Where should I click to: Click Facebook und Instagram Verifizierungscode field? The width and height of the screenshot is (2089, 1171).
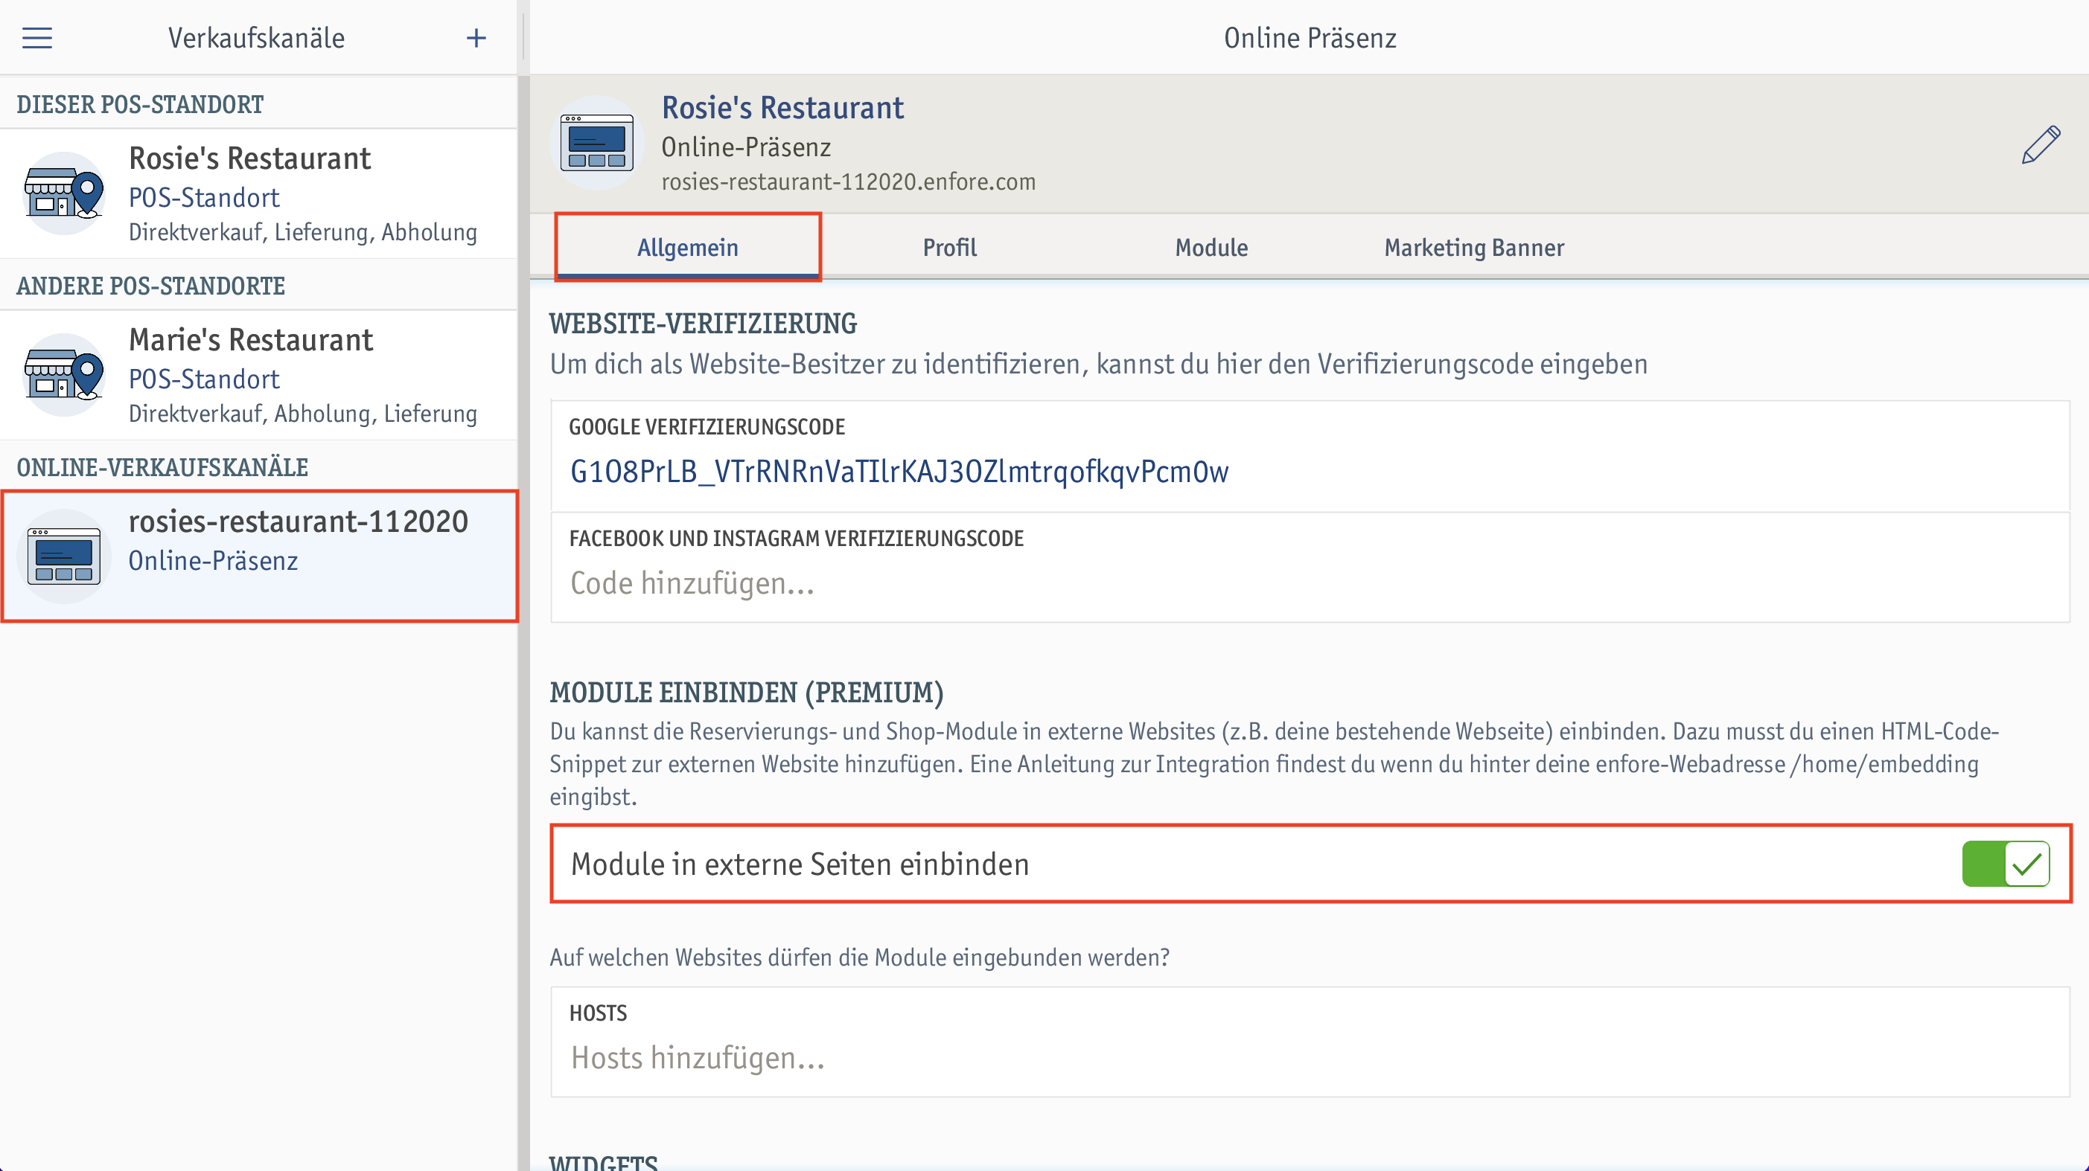click(1310, 567)
